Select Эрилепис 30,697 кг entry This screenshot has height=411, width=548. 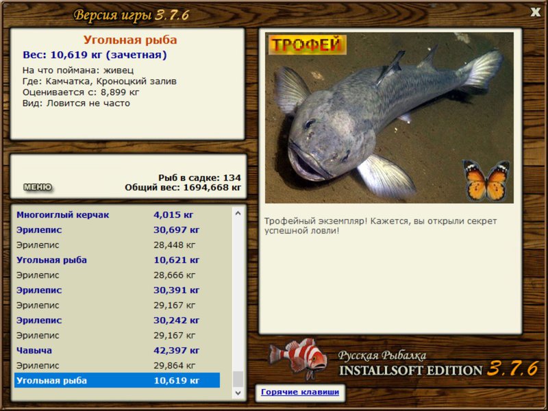(x=117, y=229)
